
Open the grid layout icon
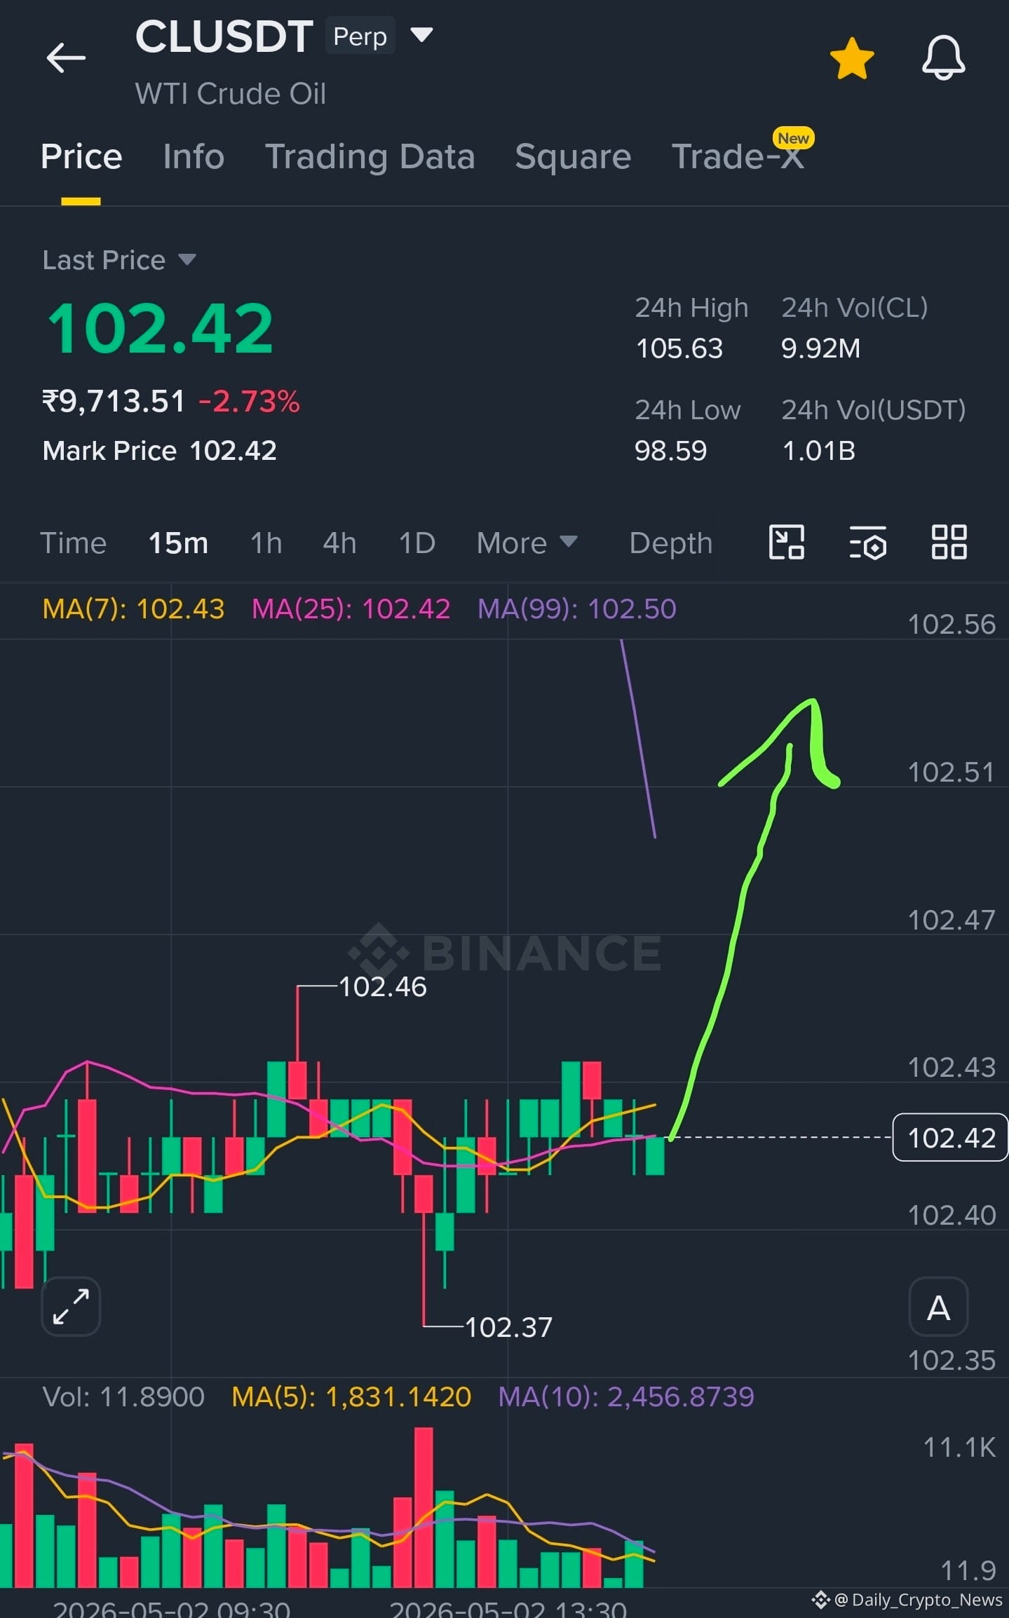[x=949, y=543]
